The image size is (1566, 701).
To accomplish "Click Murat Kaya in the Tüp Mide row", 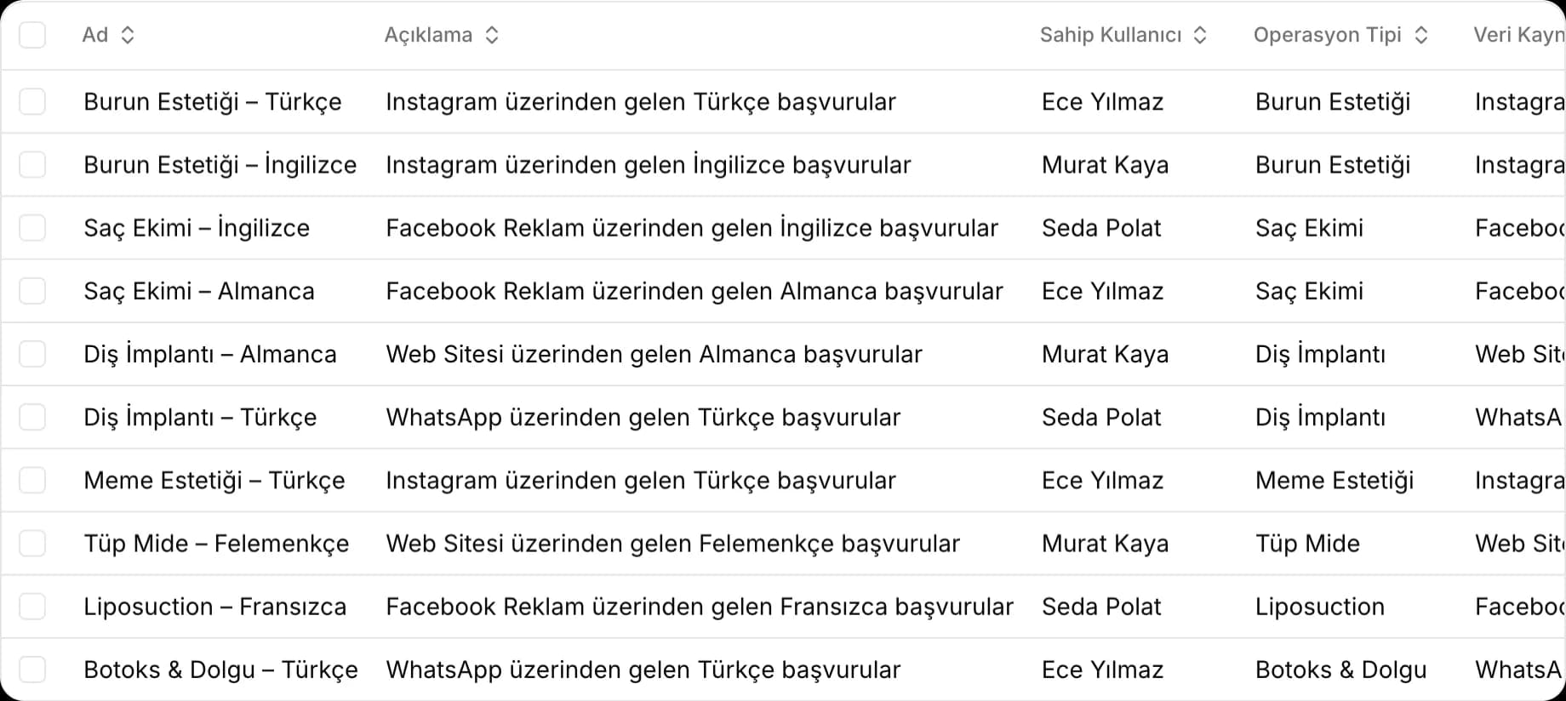I will pos(1105,544).
